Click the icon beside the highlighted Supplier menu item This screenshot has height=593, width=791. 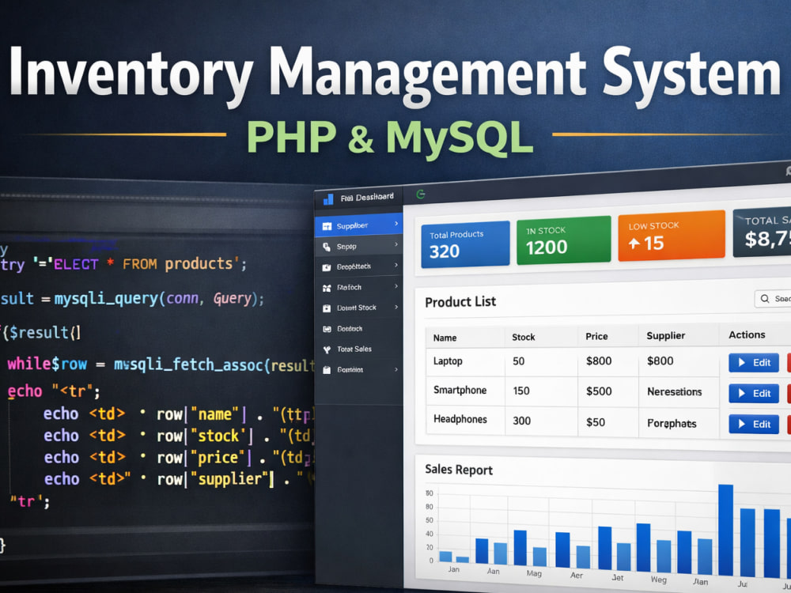point(327,226)
